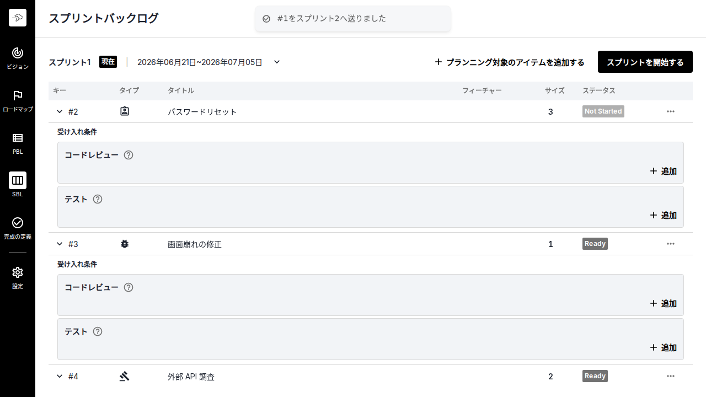Screen dimensions: 706x397
Task: Click the スプリントバックログ page heading
Action: 104,18
